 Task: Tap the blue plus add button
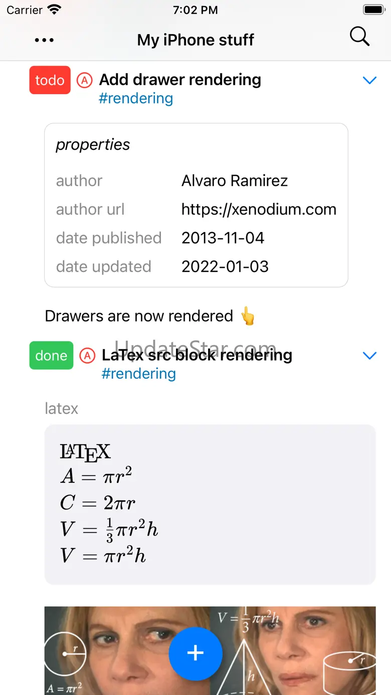pos(195,653)
